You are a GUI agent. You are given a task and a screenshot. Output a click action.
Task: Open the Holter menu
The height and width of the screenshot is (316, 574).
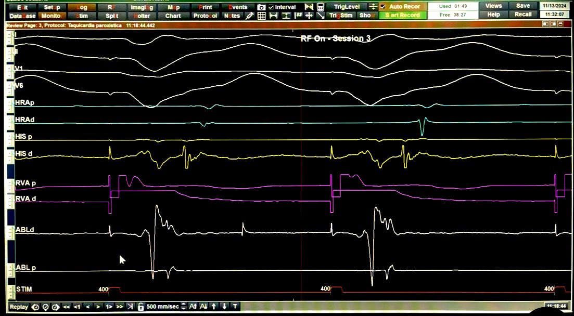click(x=142, y=15)
